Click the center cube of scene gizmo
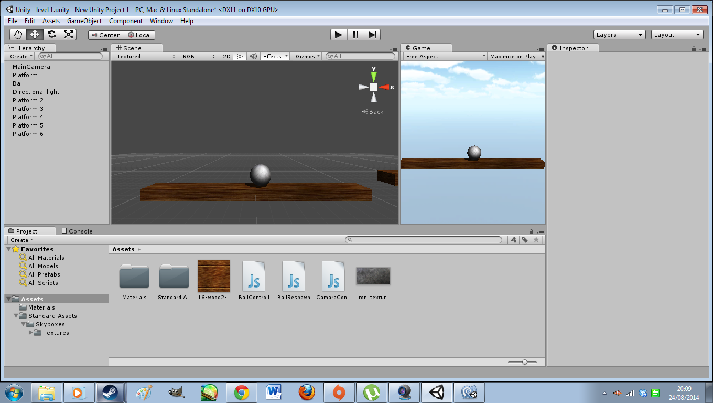Screen dimensions: 713x403 [374, 87]
